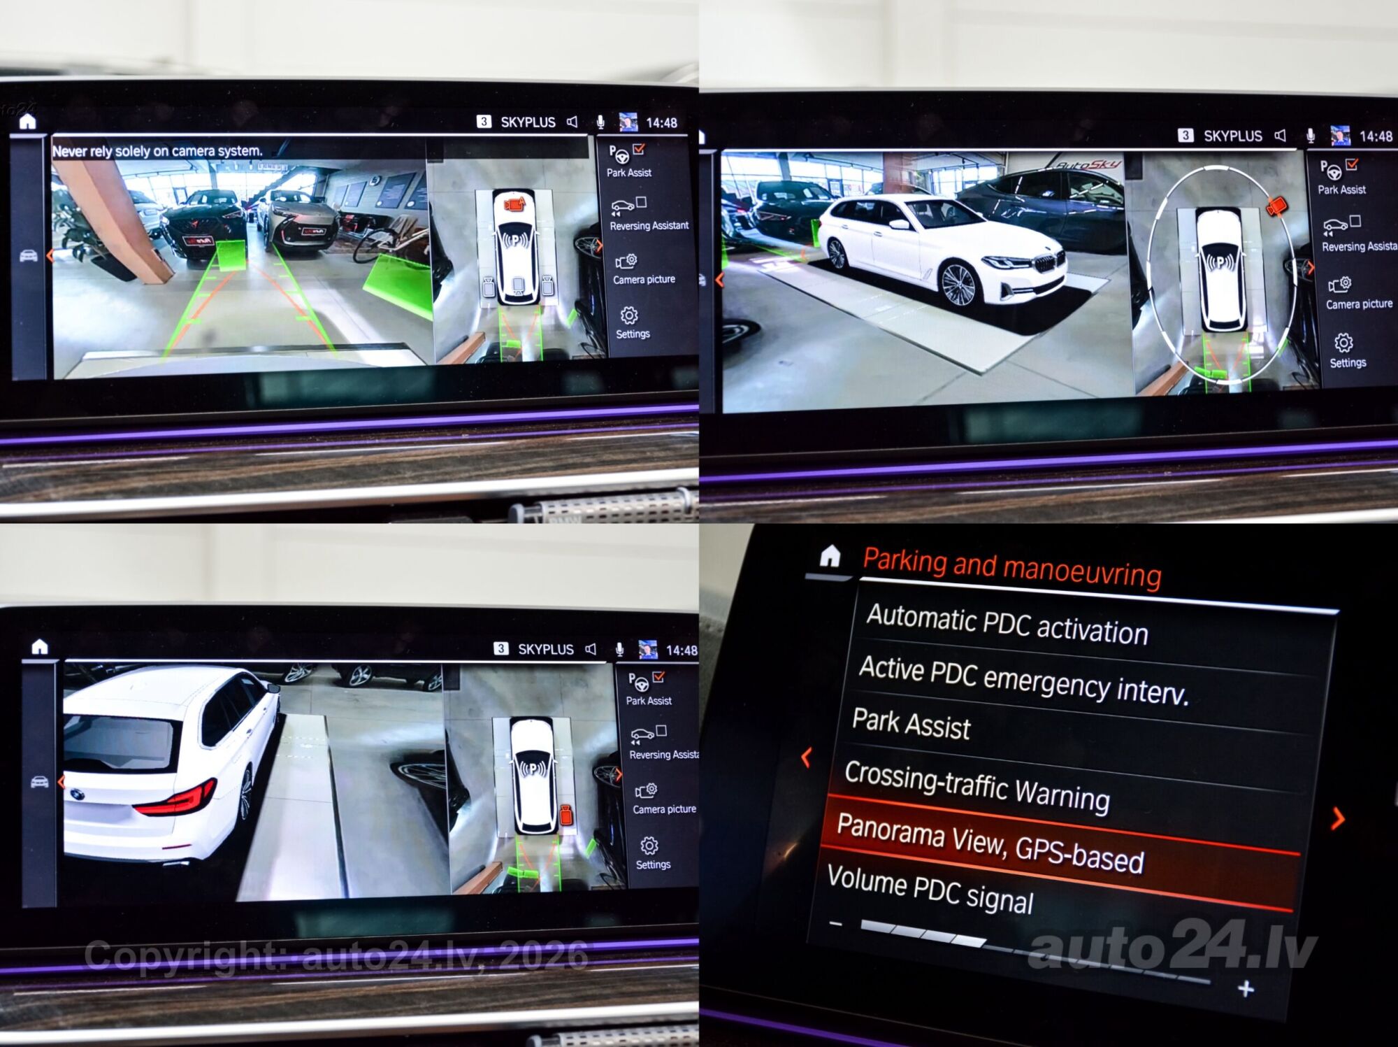Go home on the tail-light view screen

[x=40, y=647]
